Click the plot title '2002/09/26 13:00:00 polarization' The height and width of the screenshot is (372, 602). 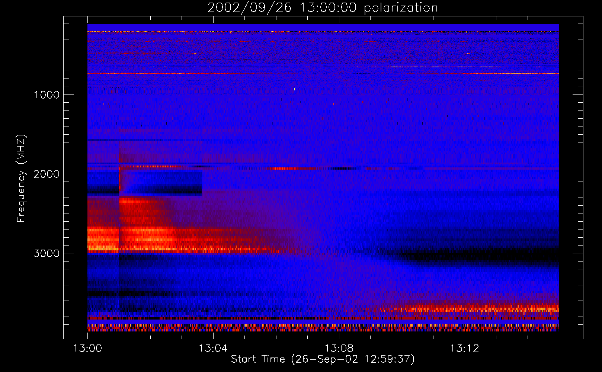(323, 8)
